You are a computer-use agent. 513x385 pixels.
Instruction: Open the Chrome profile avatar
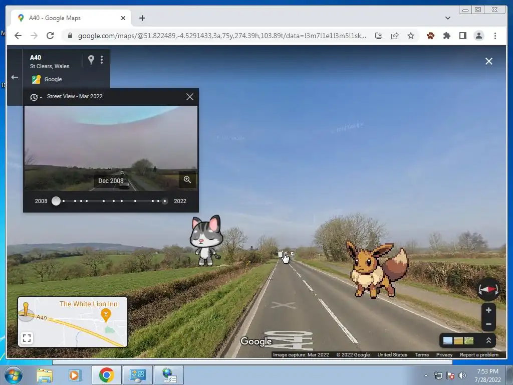479,36
